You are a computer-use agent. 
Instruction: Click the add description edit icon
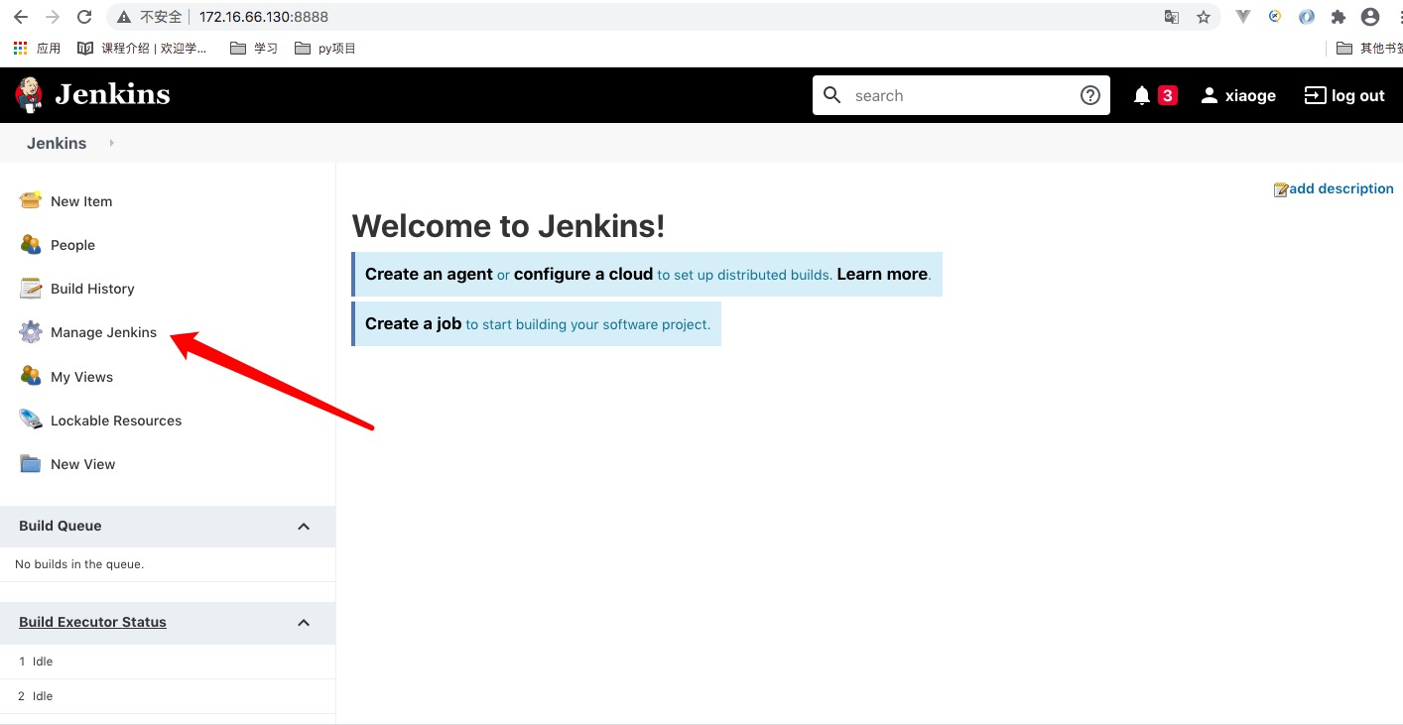(x=1281, y=189)
